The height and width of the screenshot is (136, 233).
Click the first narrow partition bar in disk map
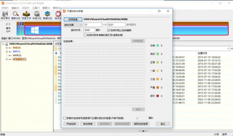pyautogui.click(x=18, y=28)
